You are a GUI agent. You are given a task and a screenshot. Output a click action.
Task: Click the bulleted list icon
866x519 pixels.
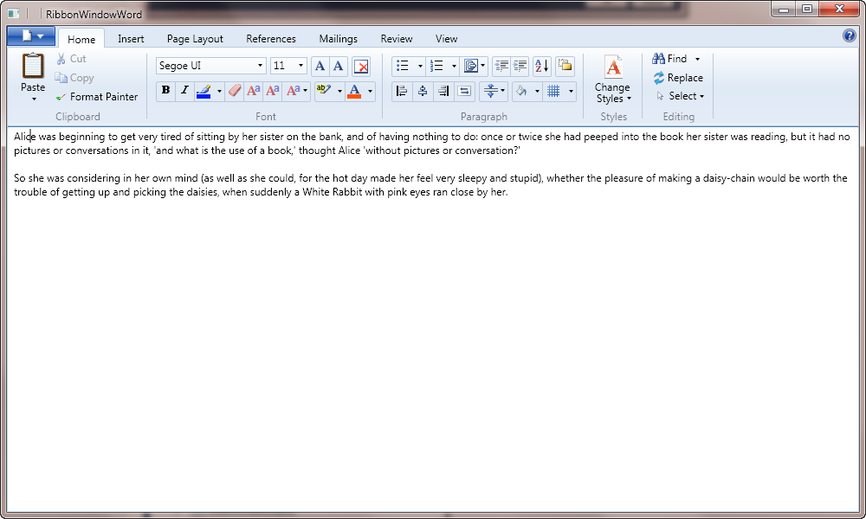pyautogui.click(x=403, y=66)
